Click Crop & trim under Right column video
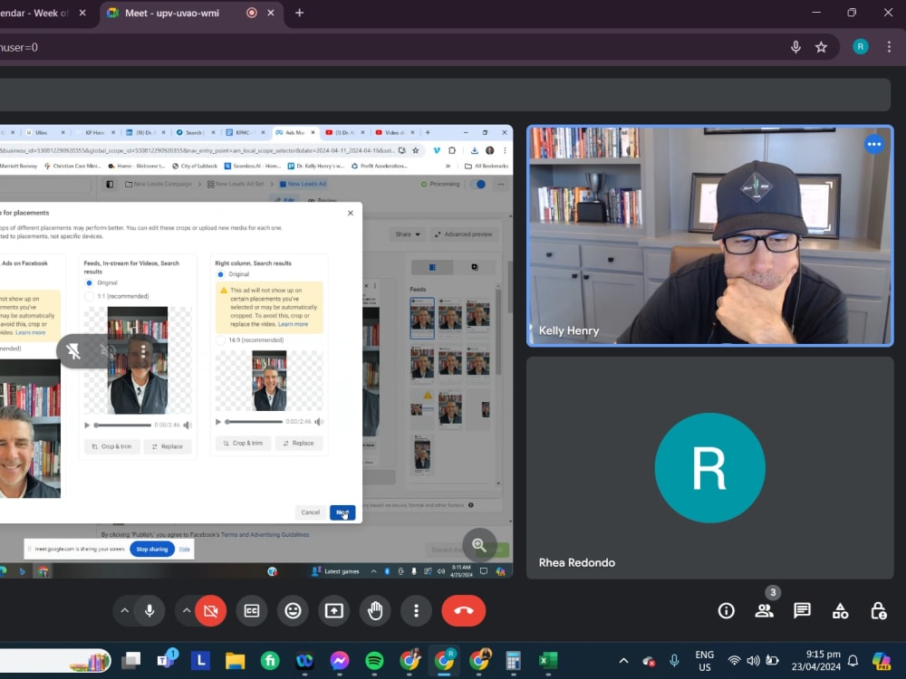Image resolution: width=906 pixels, height=679 pixels. click(243, 443)
